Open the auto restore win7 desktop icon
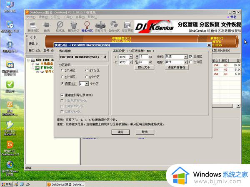This screenshot has height=187, width=250. tap(10, 169)
